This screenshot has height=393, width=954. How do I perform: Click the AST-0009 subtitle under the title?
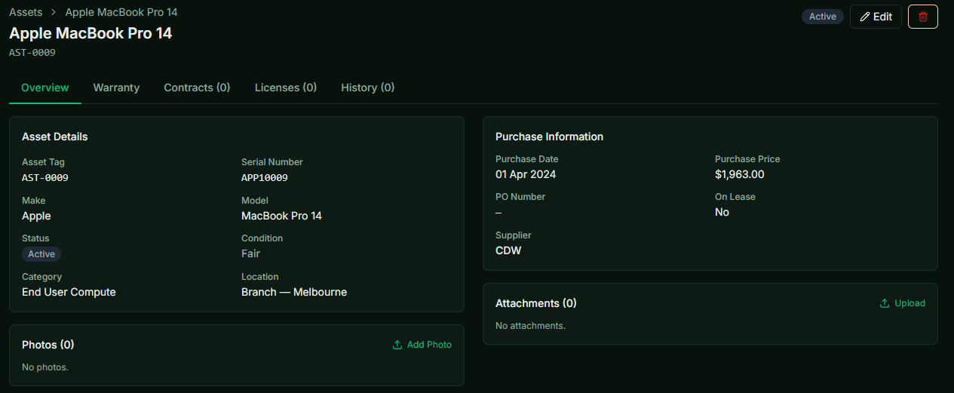coord(32,53)
